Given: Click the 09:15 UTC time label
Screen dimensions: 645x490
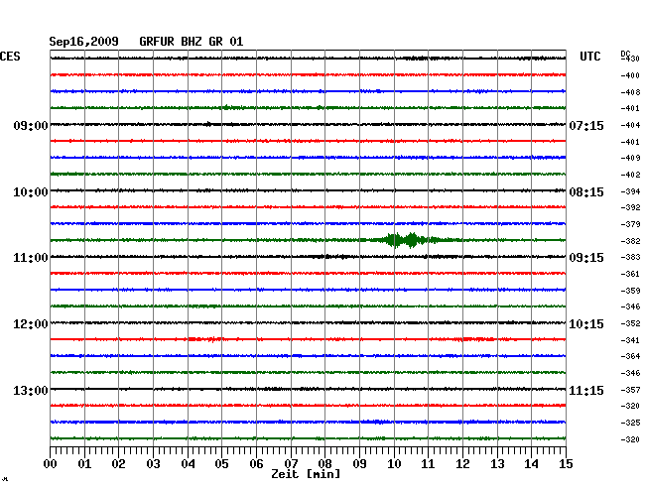Looking at the screenshot, I should [586, 258].
